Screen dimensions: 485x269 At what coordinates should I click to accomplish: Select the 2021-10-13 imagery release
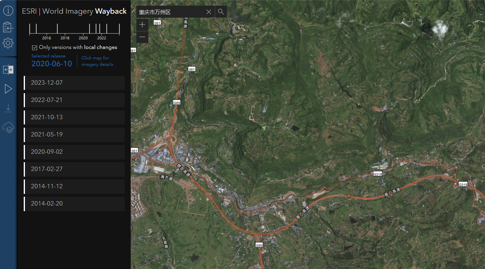pos(74,117)
